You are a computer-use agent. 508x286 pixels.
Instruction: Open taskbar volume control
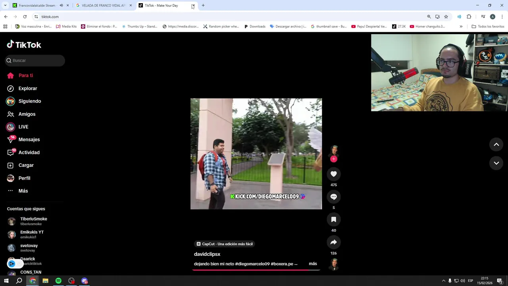tap(462, 281)
